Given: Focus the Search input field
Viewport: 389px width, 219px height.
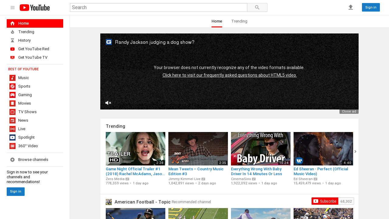Looking at the screenshot, I should pyautogui.click(x=158, y=8).
